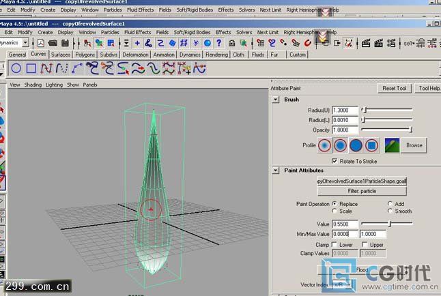Click the Save Scene disk icon
Image resolution: width=441 pixels, height=296 pixels.
click(65, 43)
